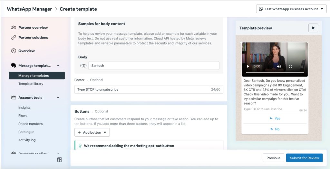Open Phone numbers page
This screenshot has height=169, width=330.
pyautogui.click(x=31, y=124)
